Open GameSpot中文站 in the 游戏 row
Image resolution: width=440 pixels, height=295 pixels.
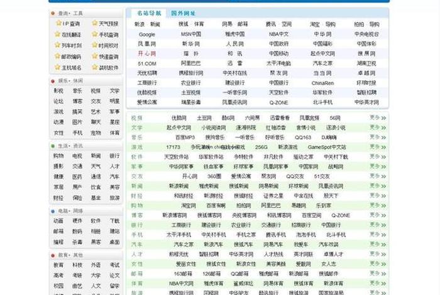point(327,147)
